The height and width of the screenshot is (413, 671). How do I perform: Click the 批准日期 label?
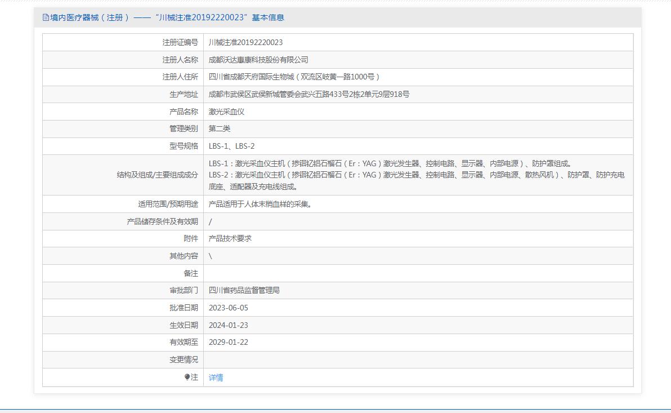pyautogui.click(x=184, y=308)
